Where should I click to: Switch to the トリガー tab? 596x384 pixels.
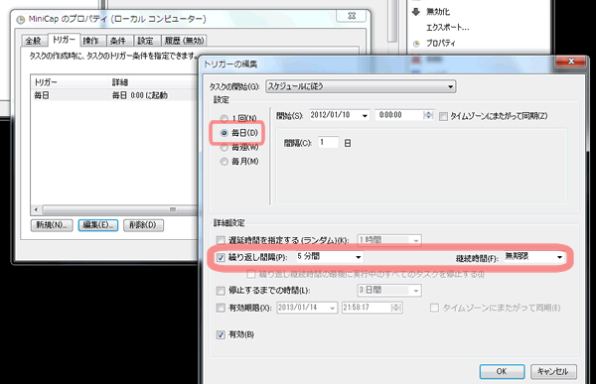[x=64, y=40]
